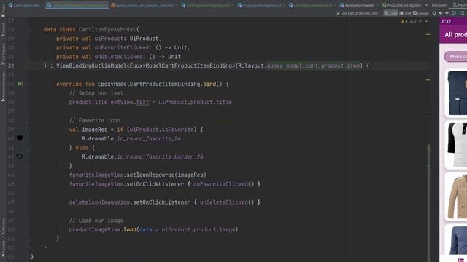This screenshot has width=467, height=262.
Task: Click setIconResource(imageRes) on line 44
Action: [x=166, y=175]
